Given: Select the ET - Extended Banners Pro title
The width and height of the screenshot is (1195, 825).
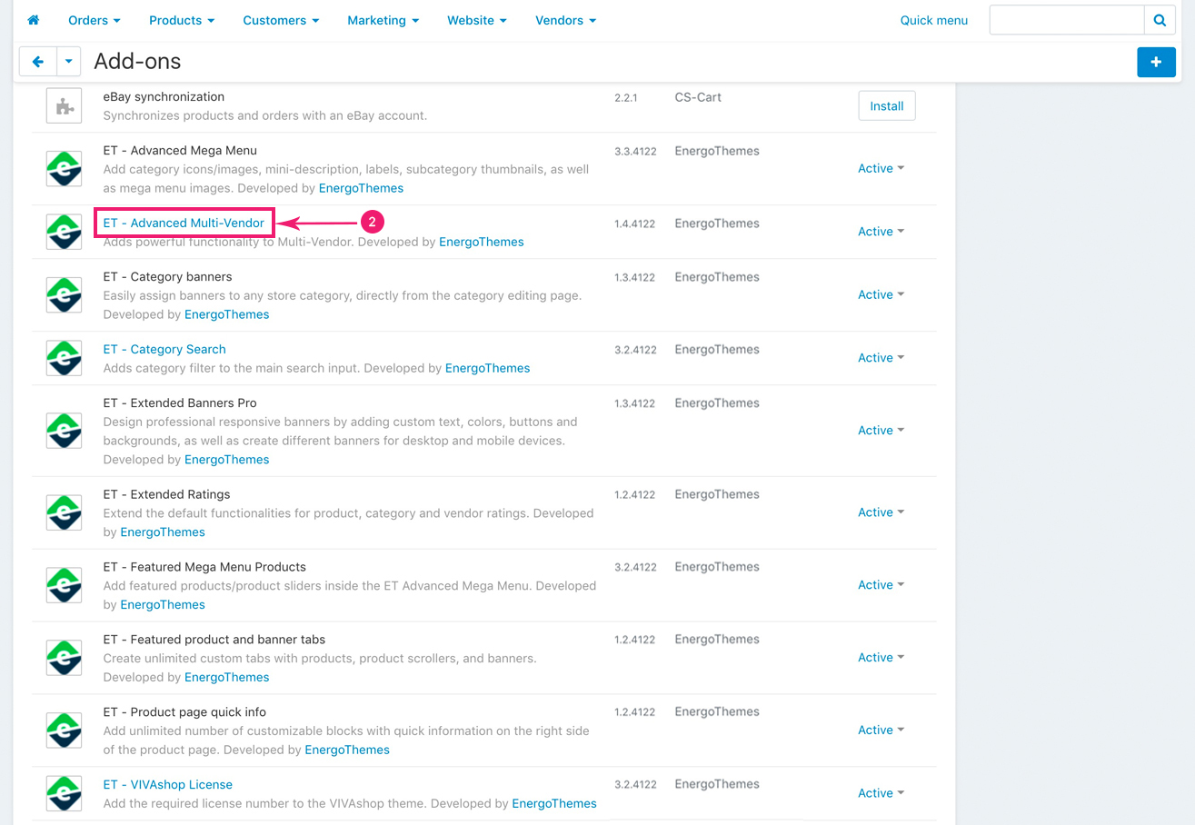Looking at the screenshot, I should coord(180,403).
